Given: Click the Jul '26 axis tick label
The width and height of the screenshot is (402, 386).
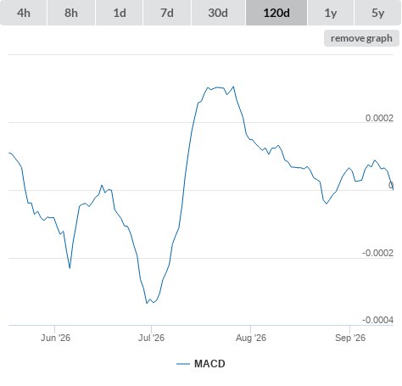Looking at the screenshot, I should click(x=151, y=338).
